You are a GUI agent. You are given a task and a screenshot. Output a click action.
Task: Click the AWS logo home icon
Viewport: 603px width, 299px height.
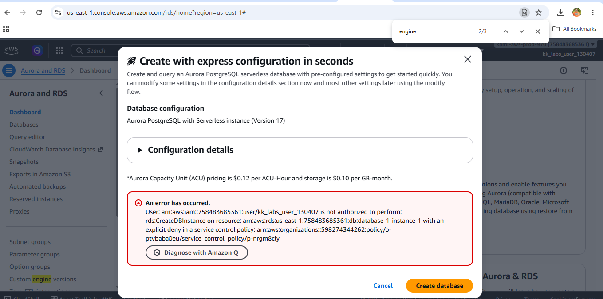tap(12, 50)
